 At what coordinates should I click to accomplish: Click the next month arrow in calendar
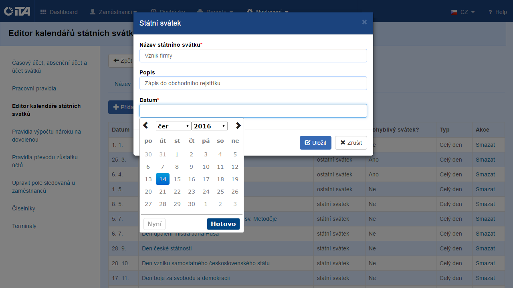pos(238,126)
